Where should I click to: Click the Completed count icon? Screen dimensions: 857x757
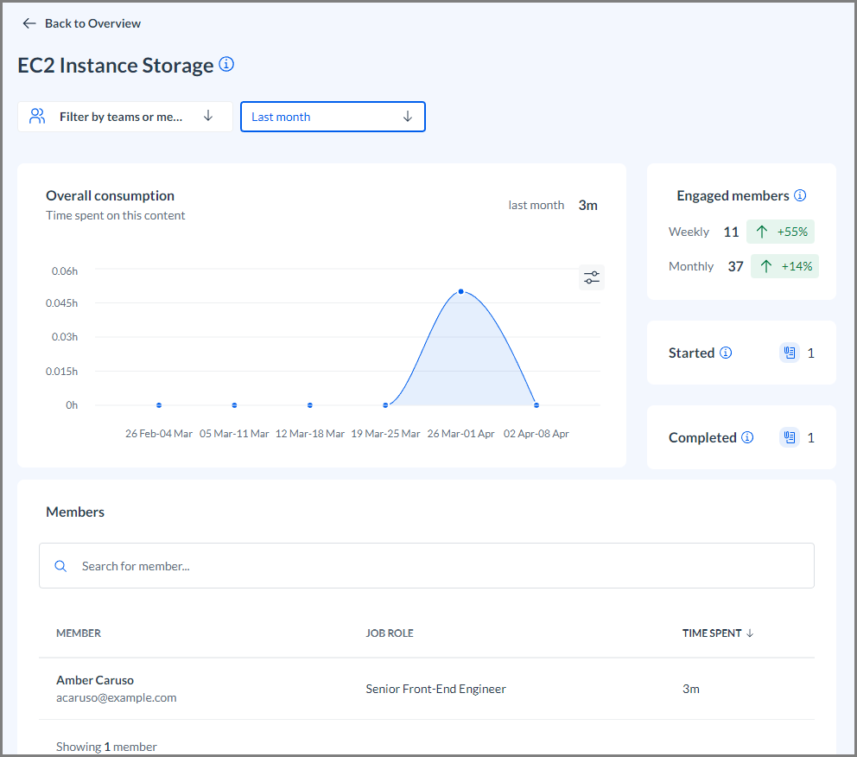(x=790, y=437)
